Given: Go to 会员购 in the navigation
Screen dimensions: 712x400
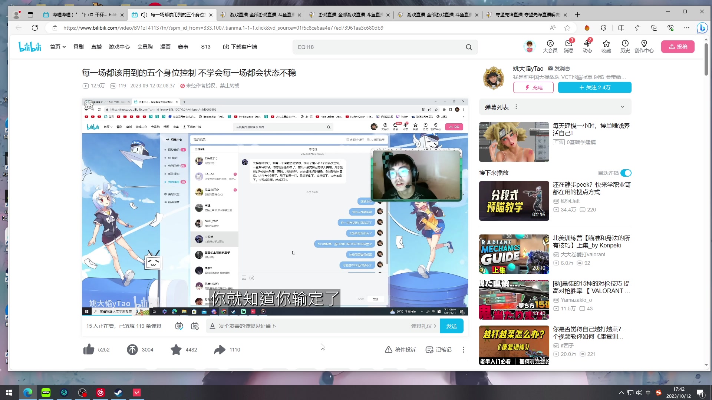Looking at the screenshot, I should point(145,47).
